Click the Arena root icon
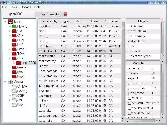The height and width of the screenshot is (125, 167). pyautogui.click(x=10, y=82)
